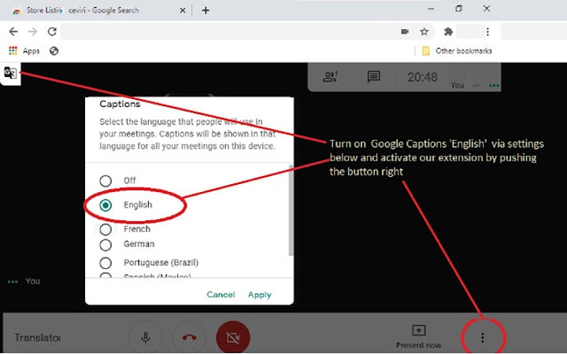The height and width of the screenshot is (354, 567).
Task: Open the meeting more options three-dot menu
Action: [x=483, y=337]
